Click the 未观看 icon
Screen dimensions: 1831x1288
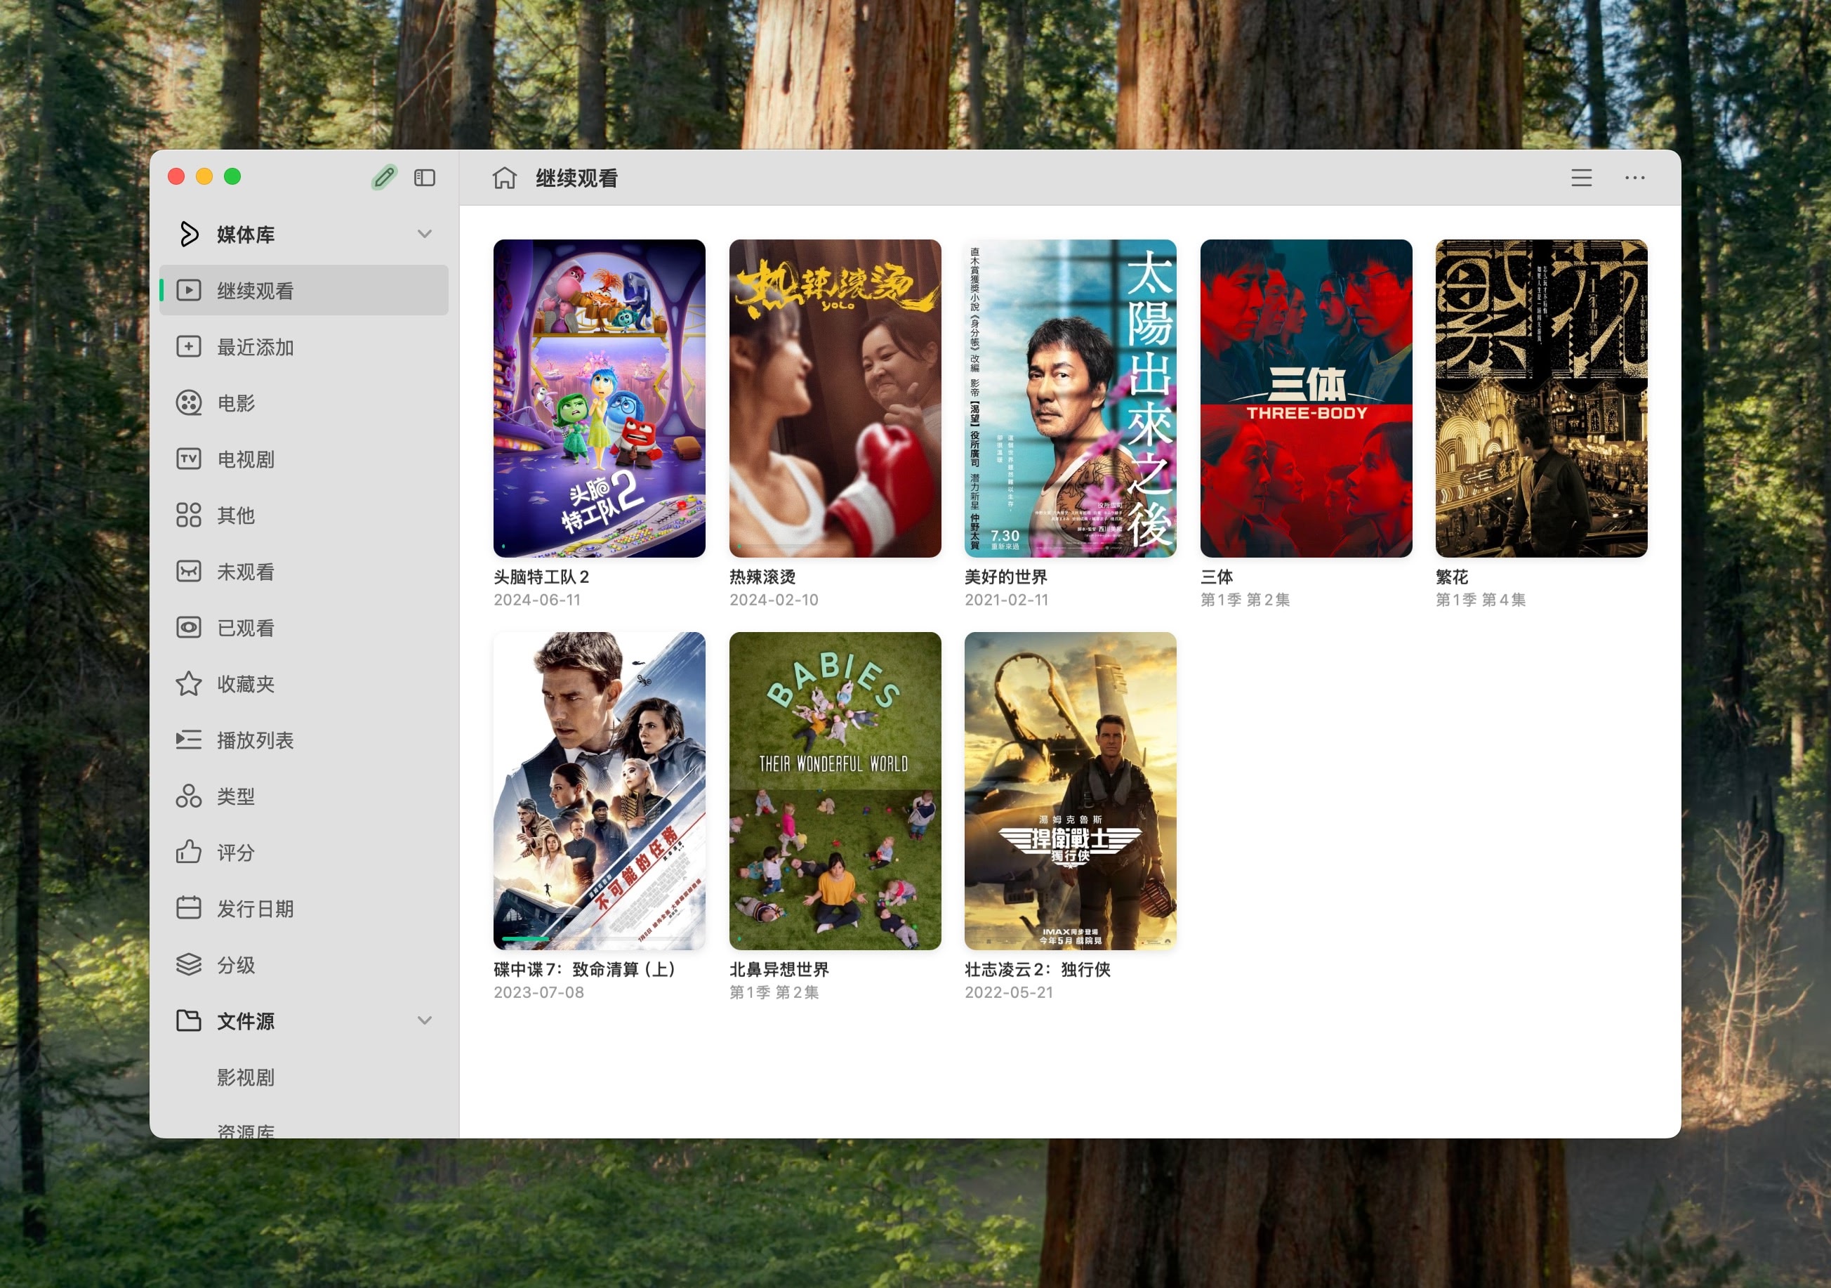pos(189,571)
